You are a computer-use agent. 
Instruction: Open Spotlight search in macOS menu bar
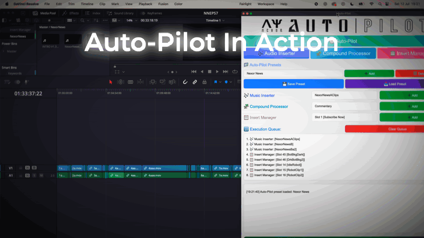[380, 4]
